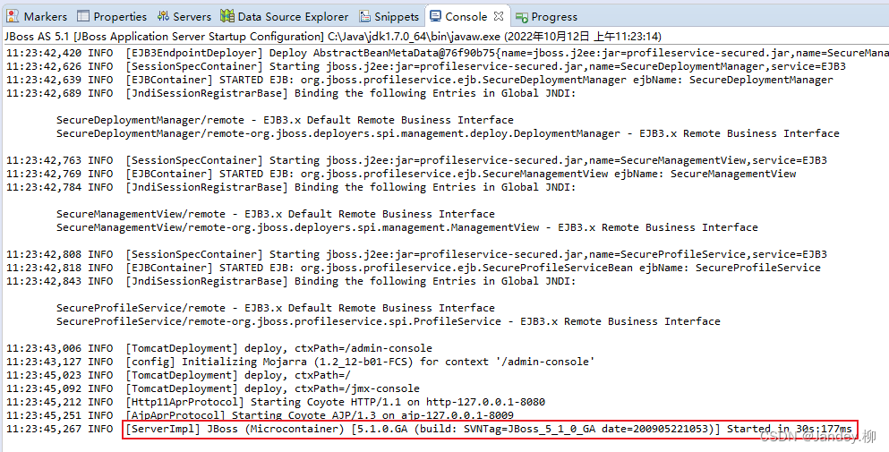Open the Properties tab
The image size is (889, 452).
coord(112,16)
